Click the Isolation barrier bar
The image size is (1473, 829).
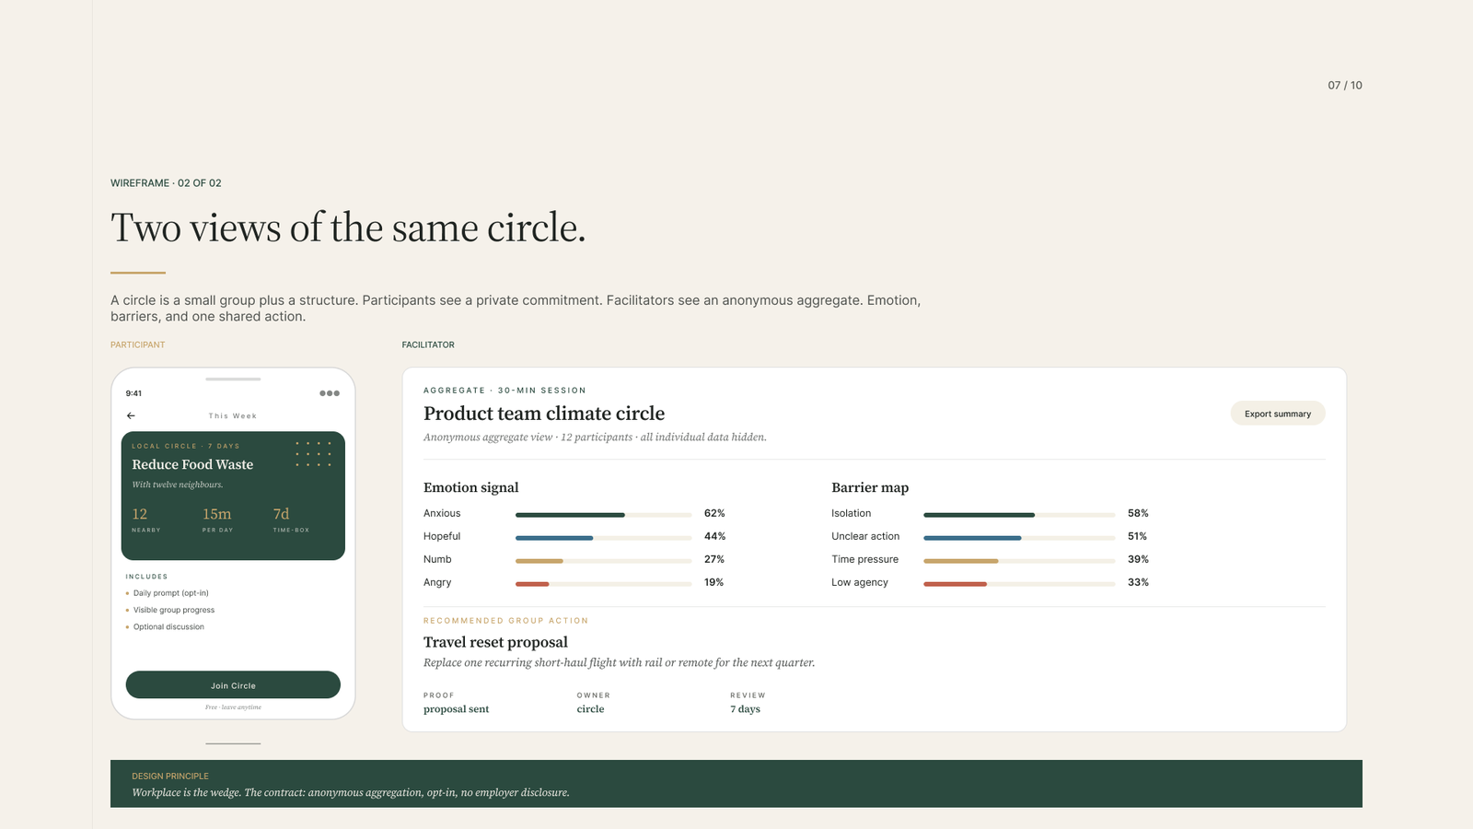(x=1019, y=514)
